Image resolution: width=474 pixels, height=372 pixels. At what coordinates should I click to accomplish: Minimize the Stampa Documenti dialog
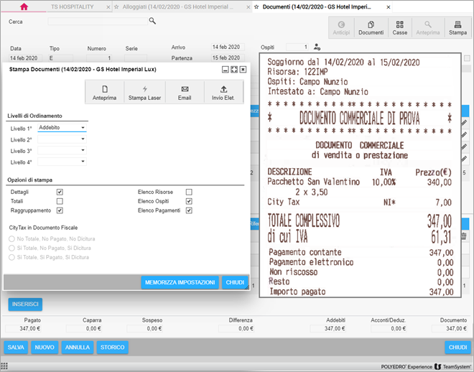[x=226, y=70]
